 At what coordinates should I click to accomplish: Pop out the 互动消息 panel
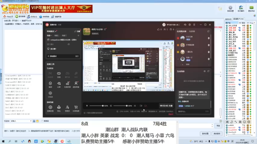[208, 71]
